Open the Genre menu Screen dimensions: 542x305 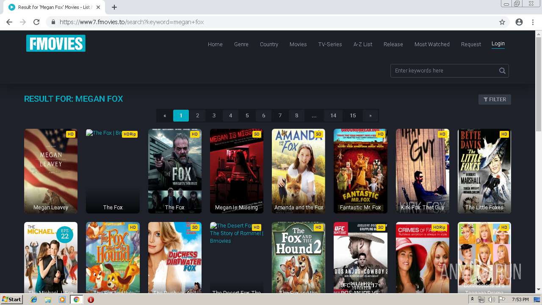point(241,44)
